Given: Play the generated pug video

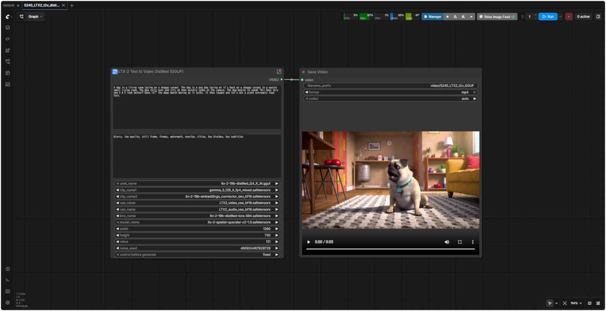Looking at the screenshot, I should tap(309, 242).
